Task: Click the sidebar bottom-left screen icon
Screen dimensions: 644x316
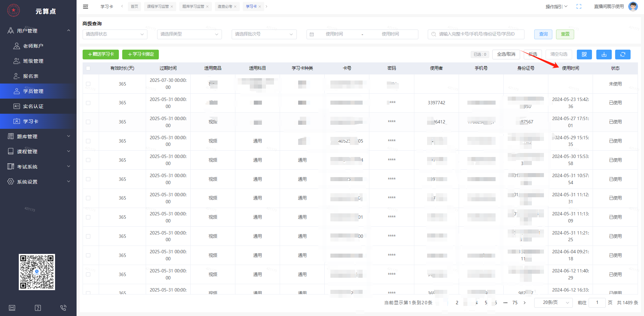Action: coord(12,308)
